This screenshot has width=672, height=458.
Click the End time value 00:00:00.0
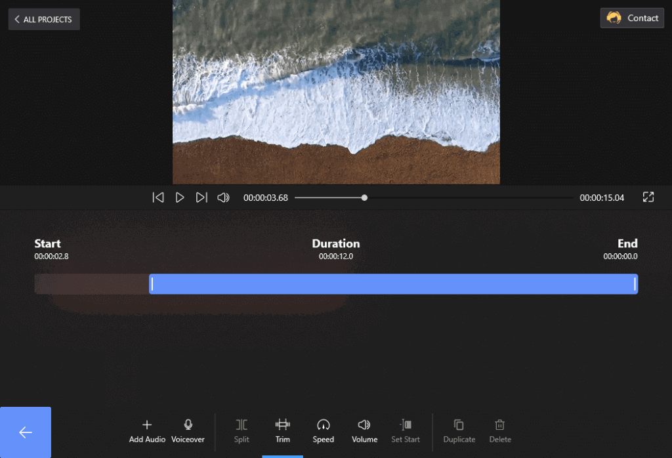pyautogui.click(x=620, y=256)
